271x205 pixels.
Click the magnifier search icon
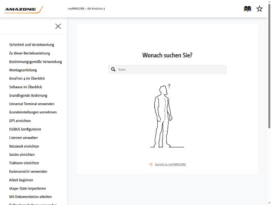point(113,69)
